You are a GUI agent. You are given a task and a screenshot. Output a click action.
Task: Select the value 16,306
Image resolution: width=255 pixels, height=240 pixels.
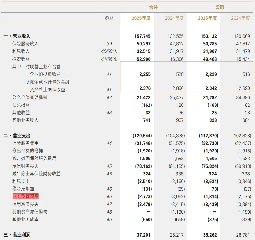[177, 59]
